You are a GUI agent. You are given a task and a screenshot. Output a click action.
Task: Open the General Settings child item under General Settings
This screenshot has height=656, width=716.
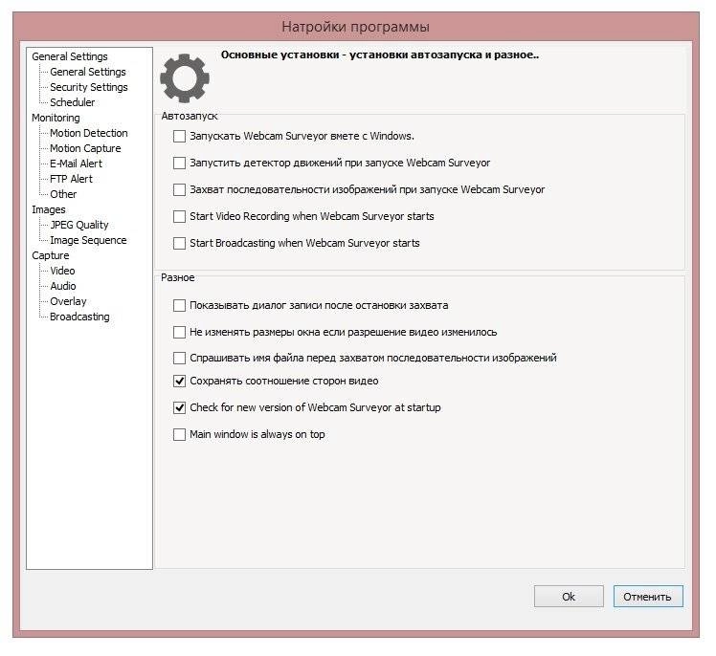(x=88, y=72)
